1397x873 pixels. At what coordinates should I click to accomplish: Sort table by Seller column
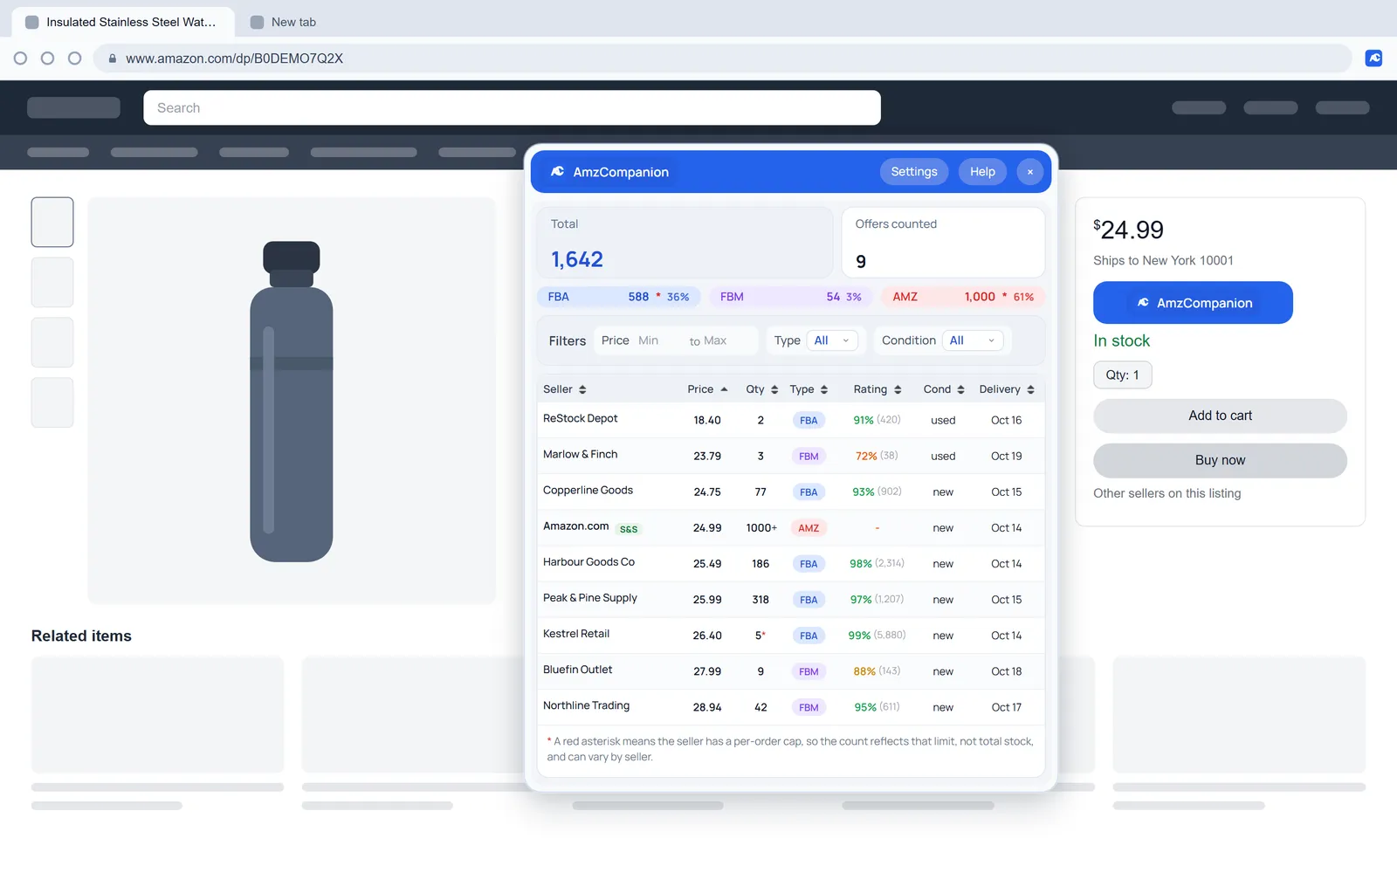[x=564, y=389]
